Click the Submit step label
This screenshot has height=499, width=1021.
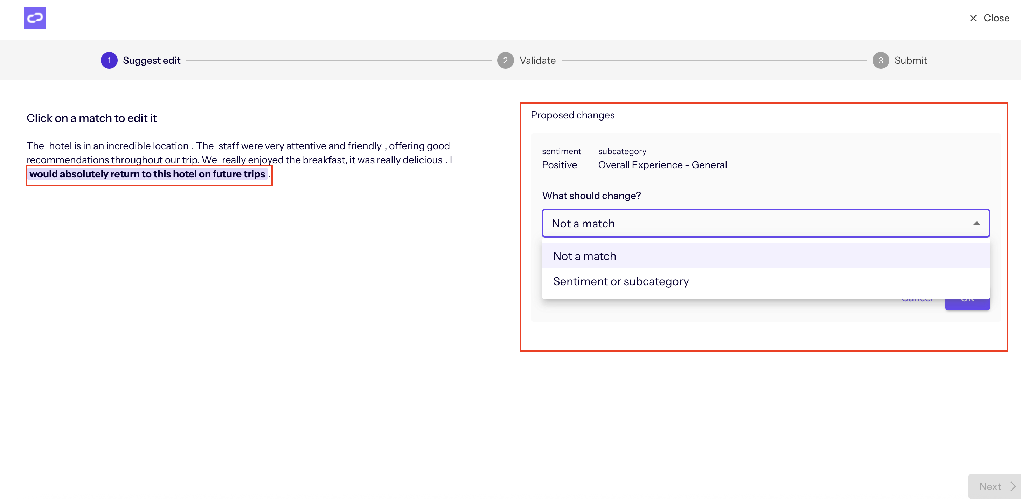click(x=910, y=60)
